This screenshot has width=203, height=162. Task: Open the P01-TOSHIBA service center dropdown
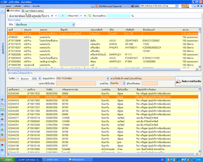coord(108,78)
